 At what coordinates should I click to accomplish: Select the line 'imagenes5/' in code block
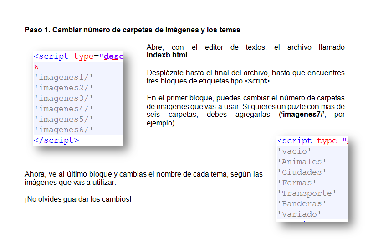[64, 119]
